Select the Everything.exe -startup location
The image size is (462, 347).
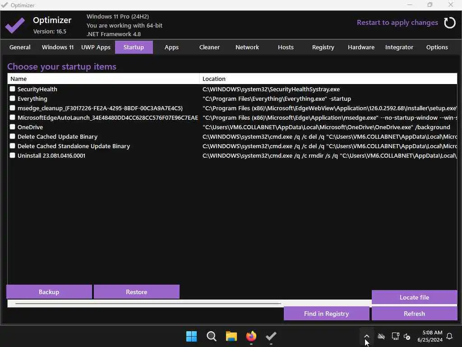[277, 98]
